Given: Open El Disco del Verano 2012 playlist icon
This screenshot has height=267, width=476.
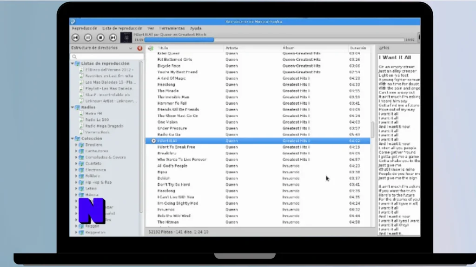Looking at the screenshot, I should tap(81, 70).
